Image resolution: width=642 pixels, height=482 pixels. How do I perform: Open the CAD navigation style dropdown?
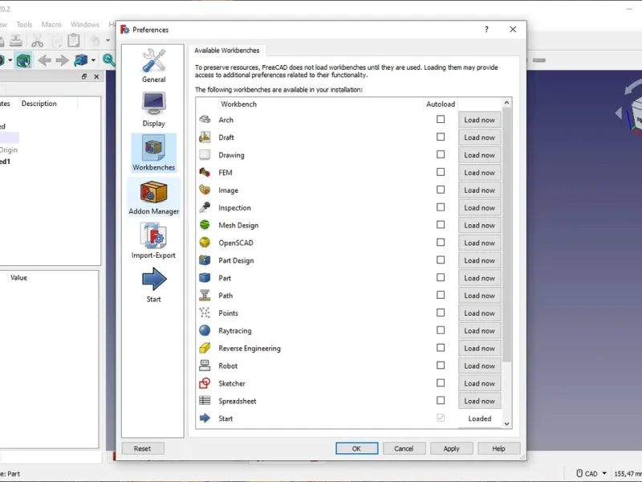click(x=591, y=473)
